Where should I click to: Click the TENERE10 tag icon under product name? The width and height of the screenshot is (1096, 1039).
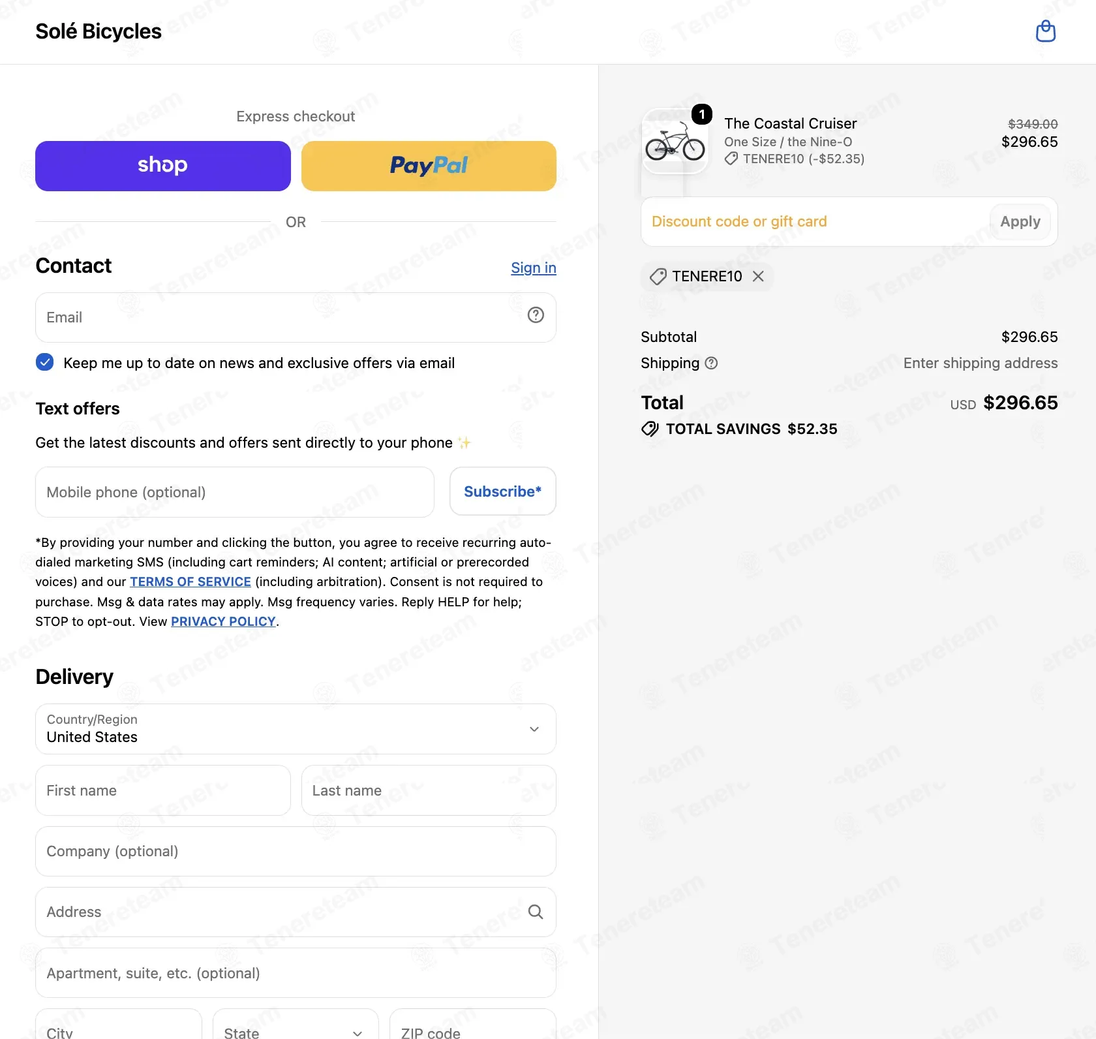pos(731,159)
